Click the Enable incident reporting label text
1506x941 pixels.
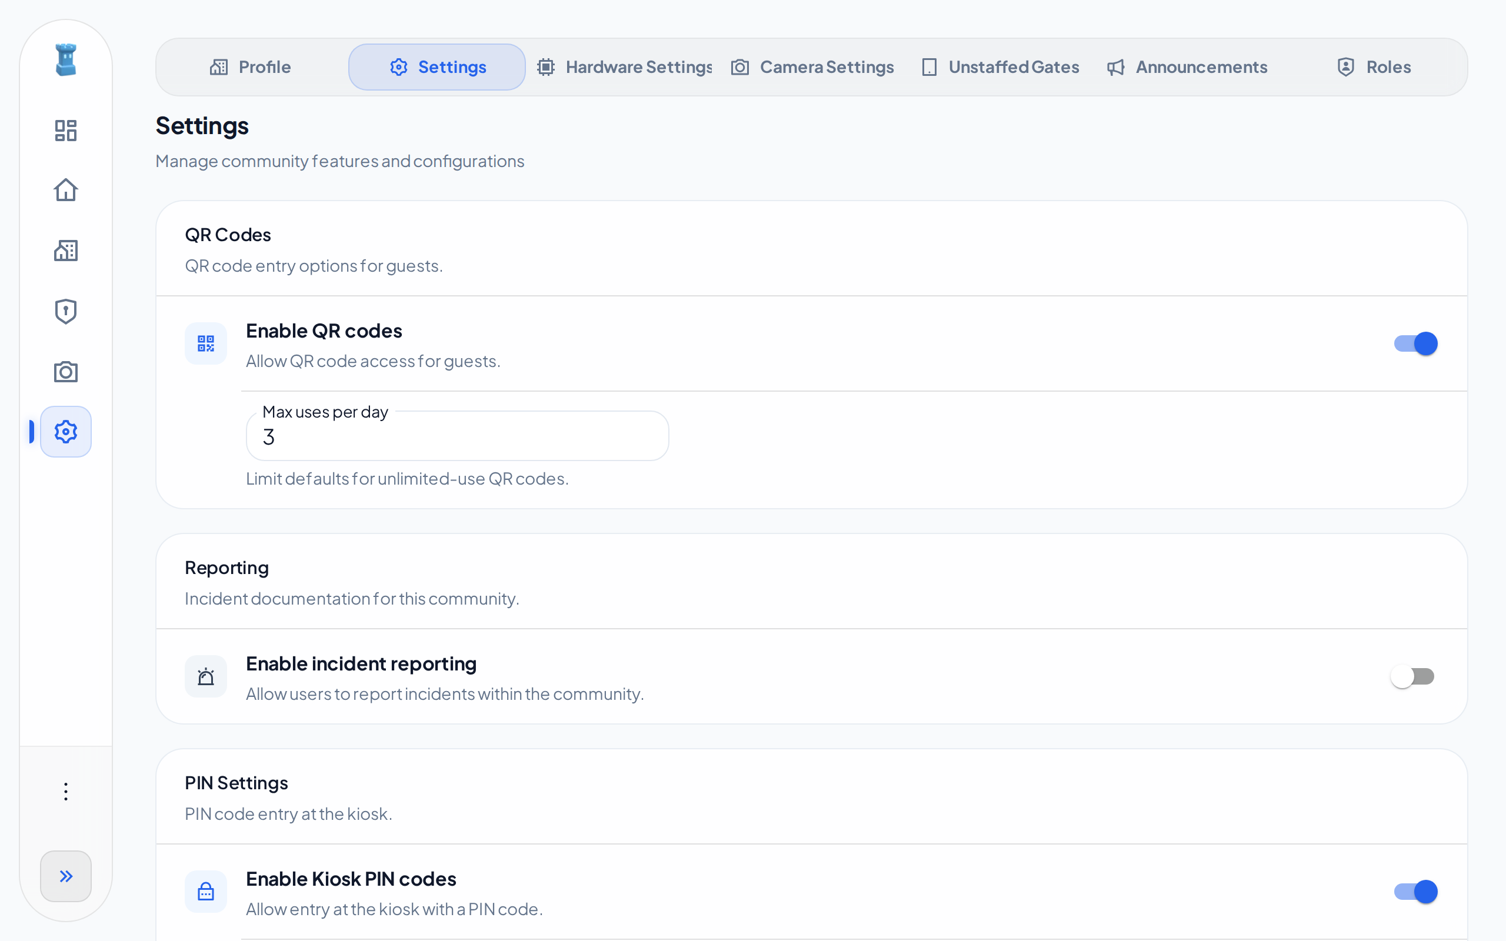[361, 664]
